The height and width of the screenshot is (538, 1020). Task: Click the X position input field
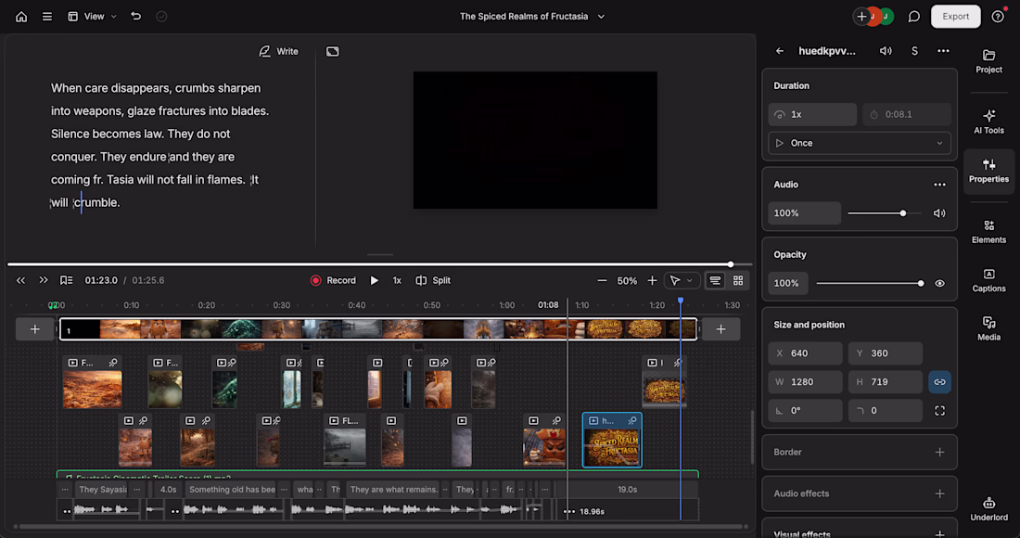click(x=806, y=353)
